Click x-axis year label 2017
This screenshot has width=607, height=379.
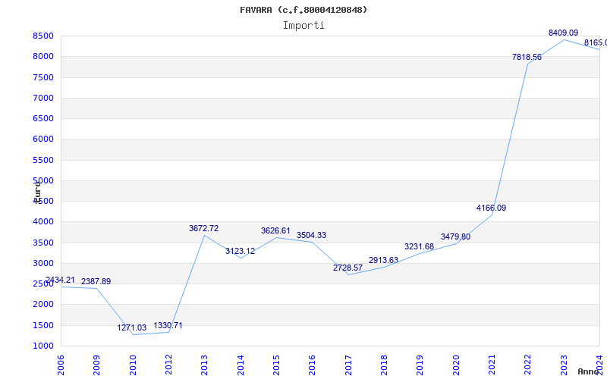click(x=348, y=365)
